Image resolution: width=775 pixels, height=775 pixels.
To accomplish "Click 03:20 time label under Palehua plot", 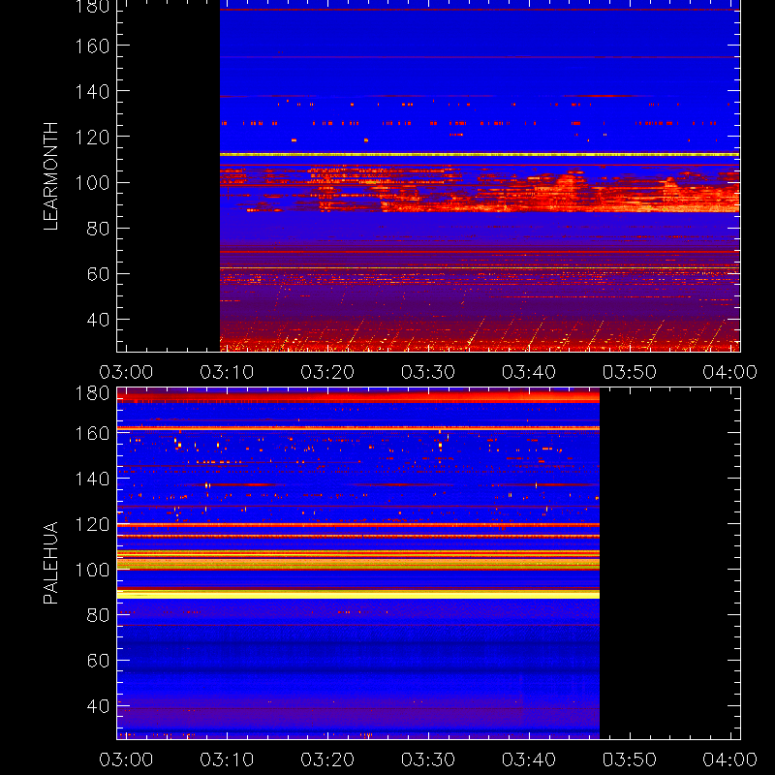I will [x=327, y=759].
